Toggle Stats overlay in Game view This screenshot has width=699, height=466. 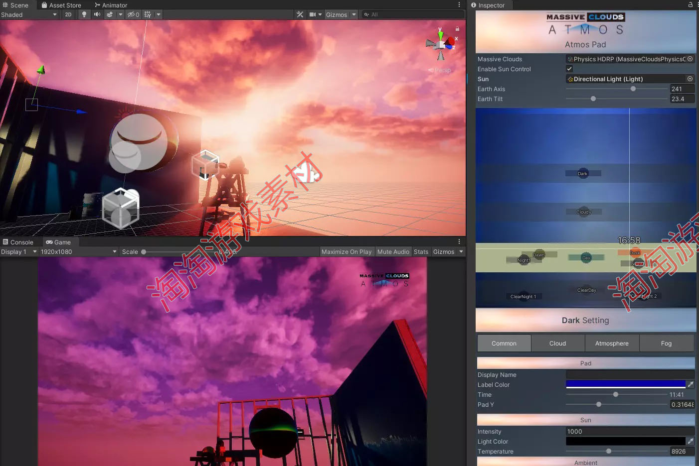coord(421,251)
